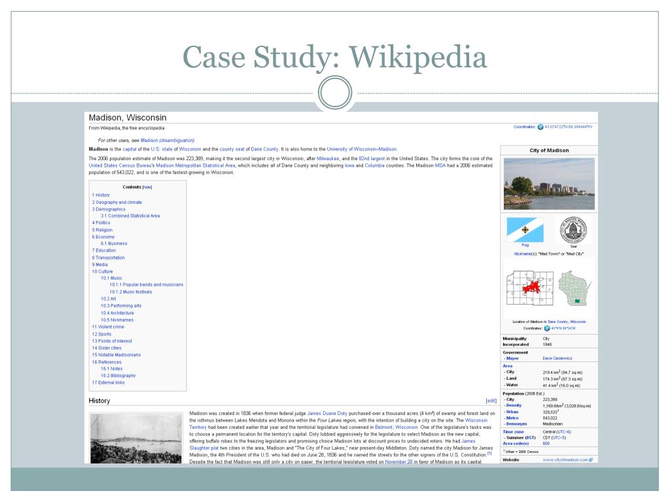
Task: Open the Madison flag image
Action: [525, 229]
